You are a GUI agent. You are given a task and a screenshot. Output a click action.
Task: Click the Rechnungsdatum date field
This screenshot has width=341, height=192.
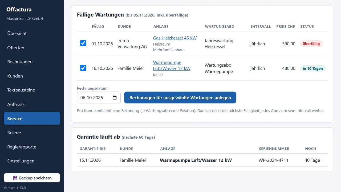point(99,98)
